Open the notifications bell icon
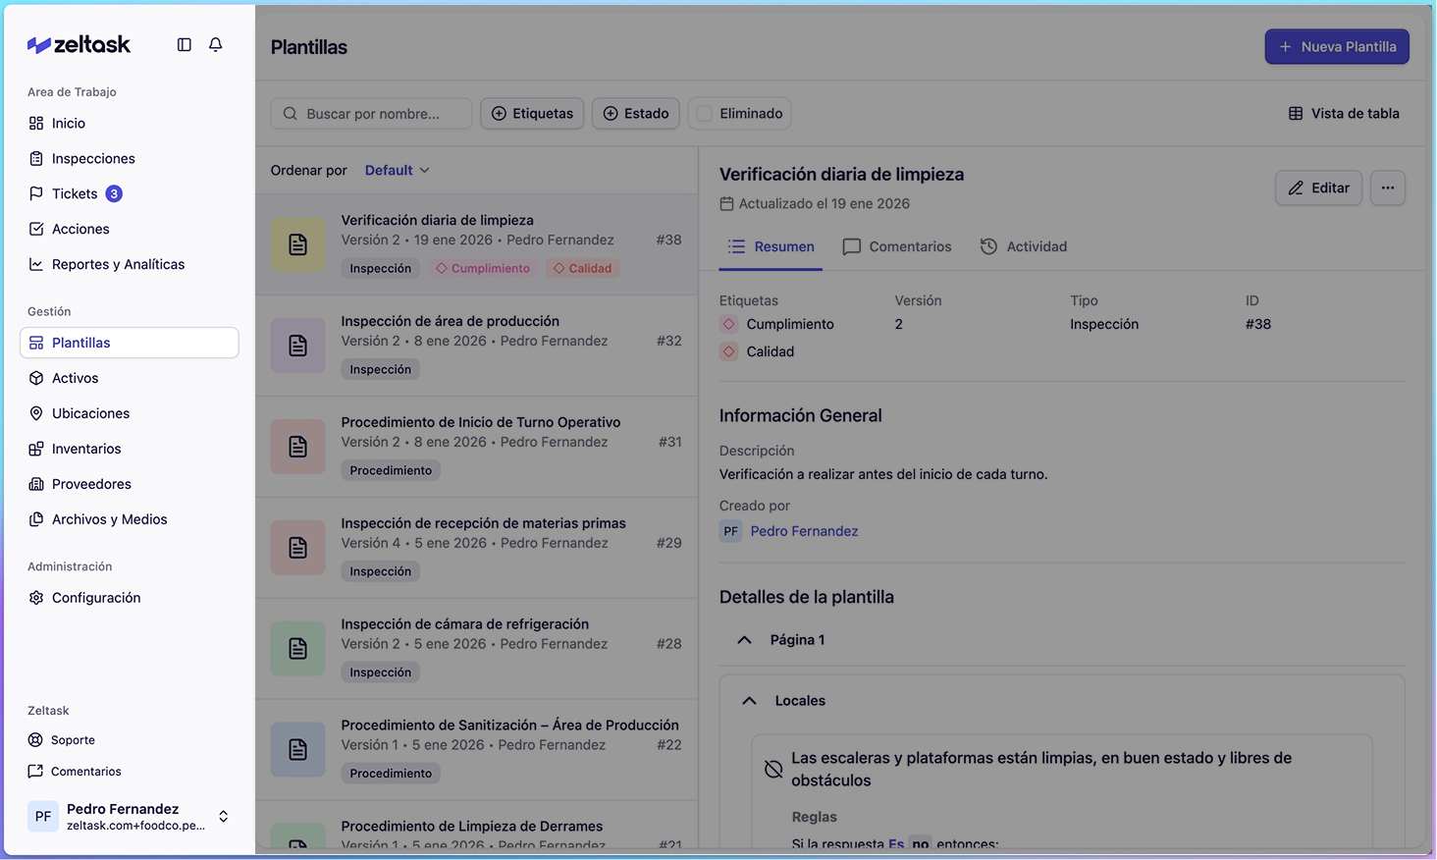This screenshot has height=860, width=1437. click(x=215, y=44)
